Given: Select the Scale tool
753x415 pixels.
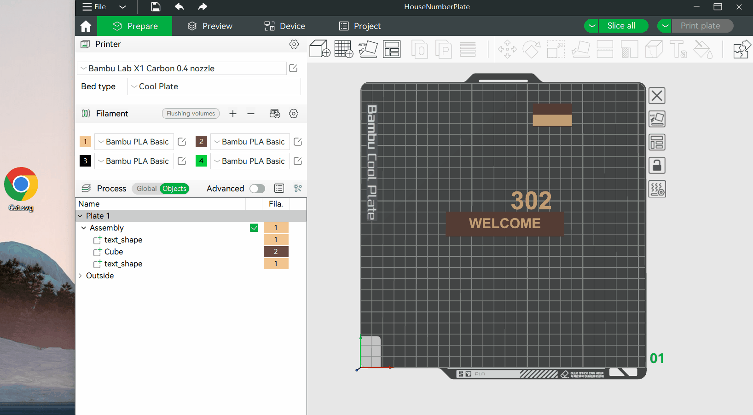Looking at the screenshot, I should (x=556, y=49).
